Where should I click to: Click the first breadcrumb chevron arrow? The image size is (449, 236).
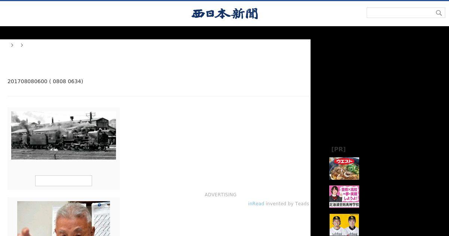[12, 45]
